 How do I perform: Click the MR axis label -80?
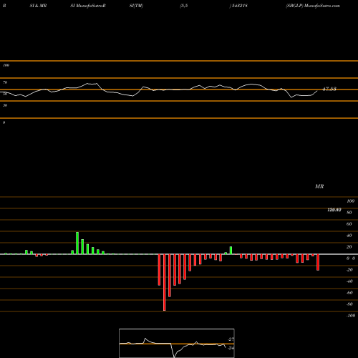coord(349,304)
